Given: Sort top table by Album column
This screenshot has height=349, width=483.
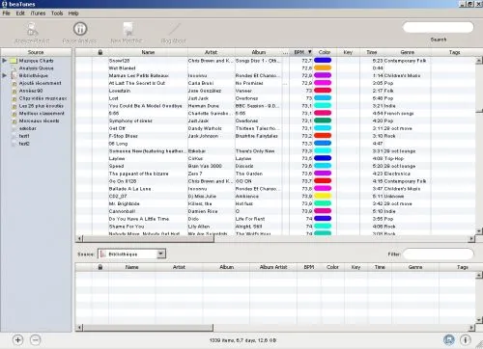Looking at the screenshot, I should 259,52.
